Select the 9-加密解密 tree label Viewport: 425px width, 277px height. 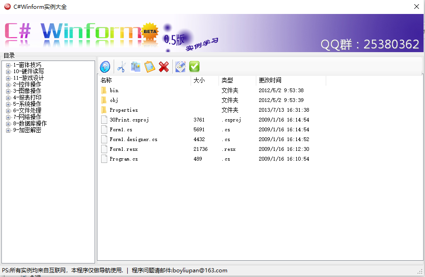[27, 130]
